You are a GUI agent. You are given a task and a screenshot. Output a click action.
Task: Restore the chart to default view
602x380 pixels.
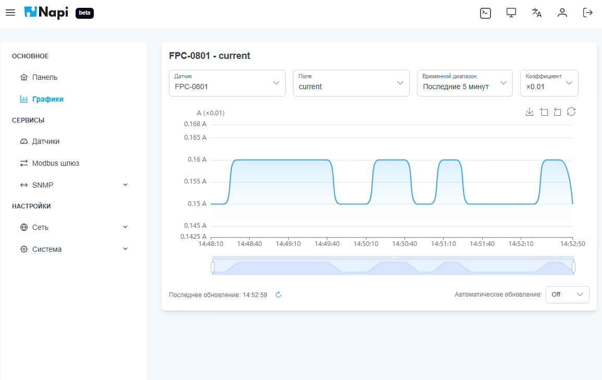point(571,112)
